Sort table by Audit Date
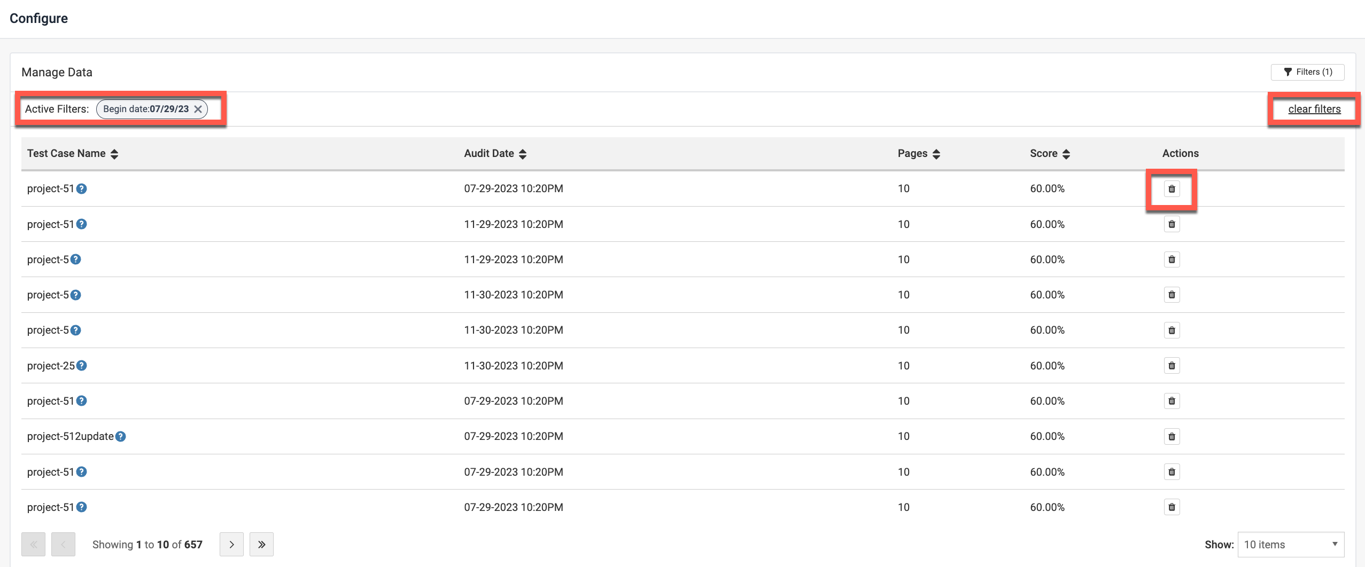This screenshot has width=1365, height=567. pyautogui.click(x=523, y=154)
